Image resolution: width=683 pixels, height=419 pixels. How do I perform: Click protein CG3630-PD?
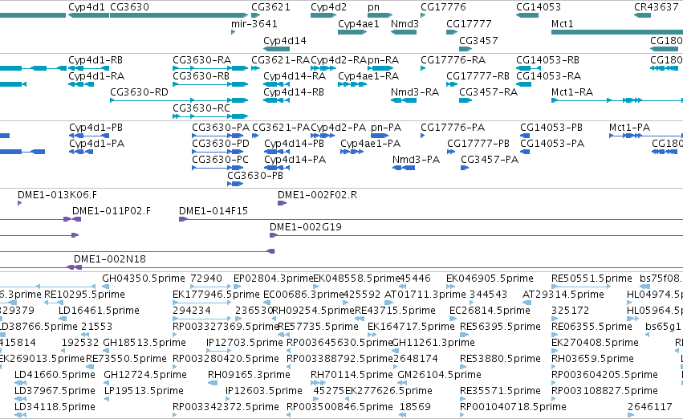click(x=221, y=144)
